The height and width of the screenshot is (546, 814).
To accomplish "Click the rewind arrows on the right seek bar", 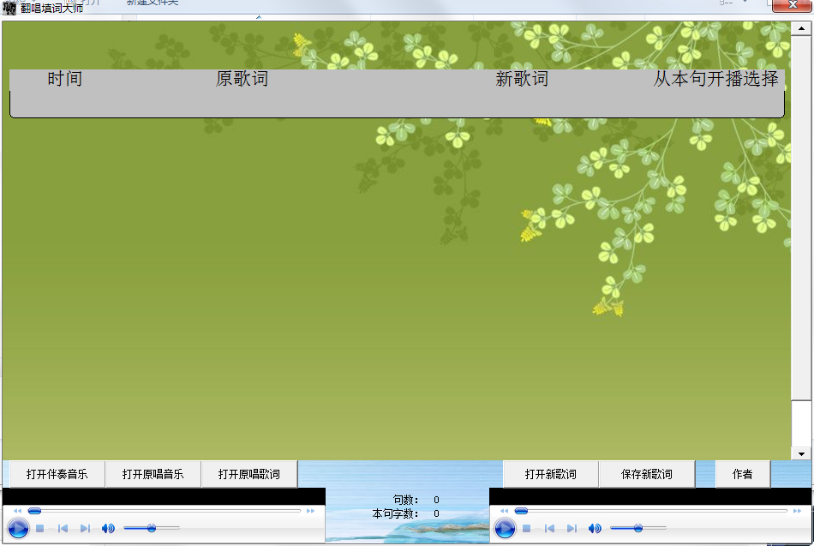I will (x=504, y=510).
